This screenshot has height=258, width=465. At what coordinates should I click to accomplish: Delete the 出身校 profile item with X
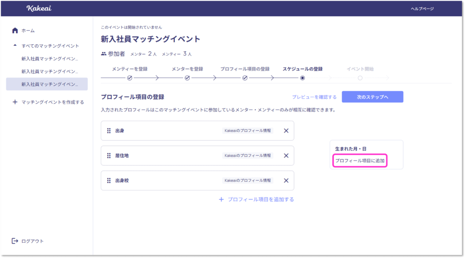click(286, 180)
